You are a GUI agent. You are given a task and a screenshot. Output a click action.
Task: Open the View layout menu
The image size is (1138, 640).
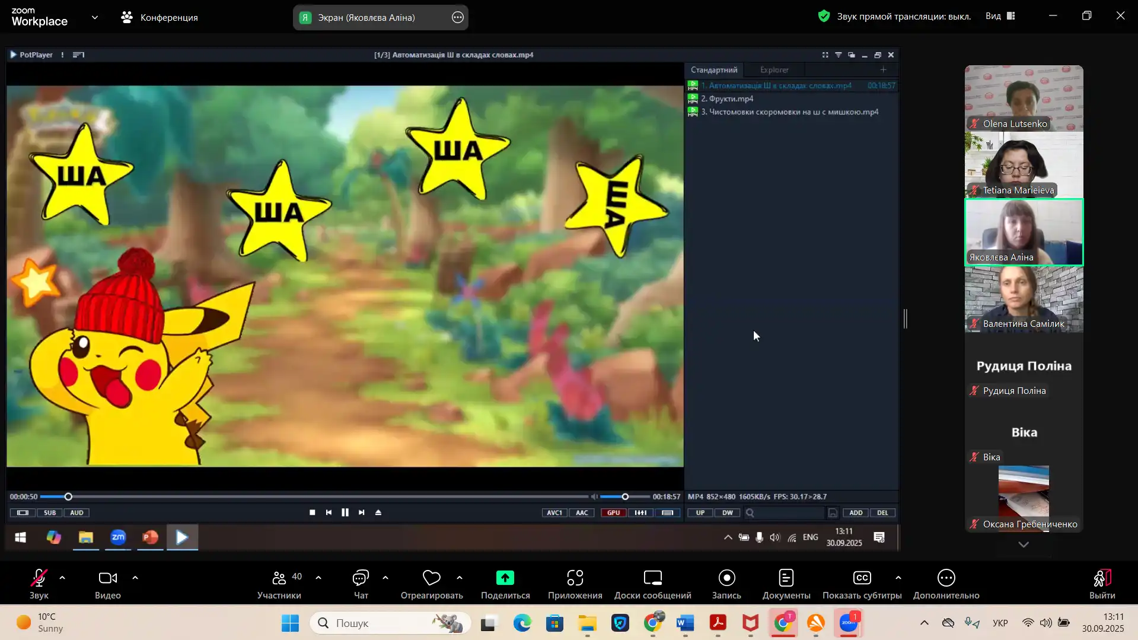click(1000, 16)
